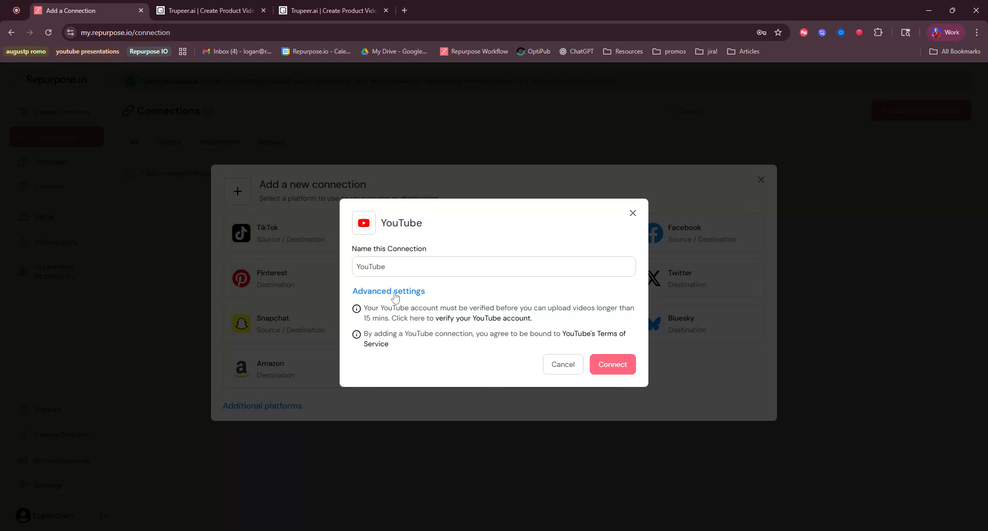Select the Destination filter tab
Screen dimensions: 988x531
coord(219,142)
